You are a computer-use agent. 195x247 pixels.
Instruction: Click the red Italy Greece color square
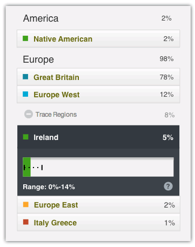point(26,222)
